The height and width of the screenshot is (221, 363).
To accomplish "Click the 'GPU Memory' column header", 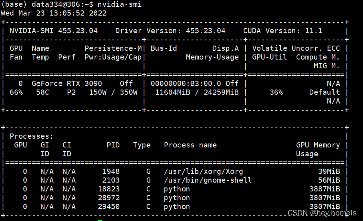I will point(318,145).
